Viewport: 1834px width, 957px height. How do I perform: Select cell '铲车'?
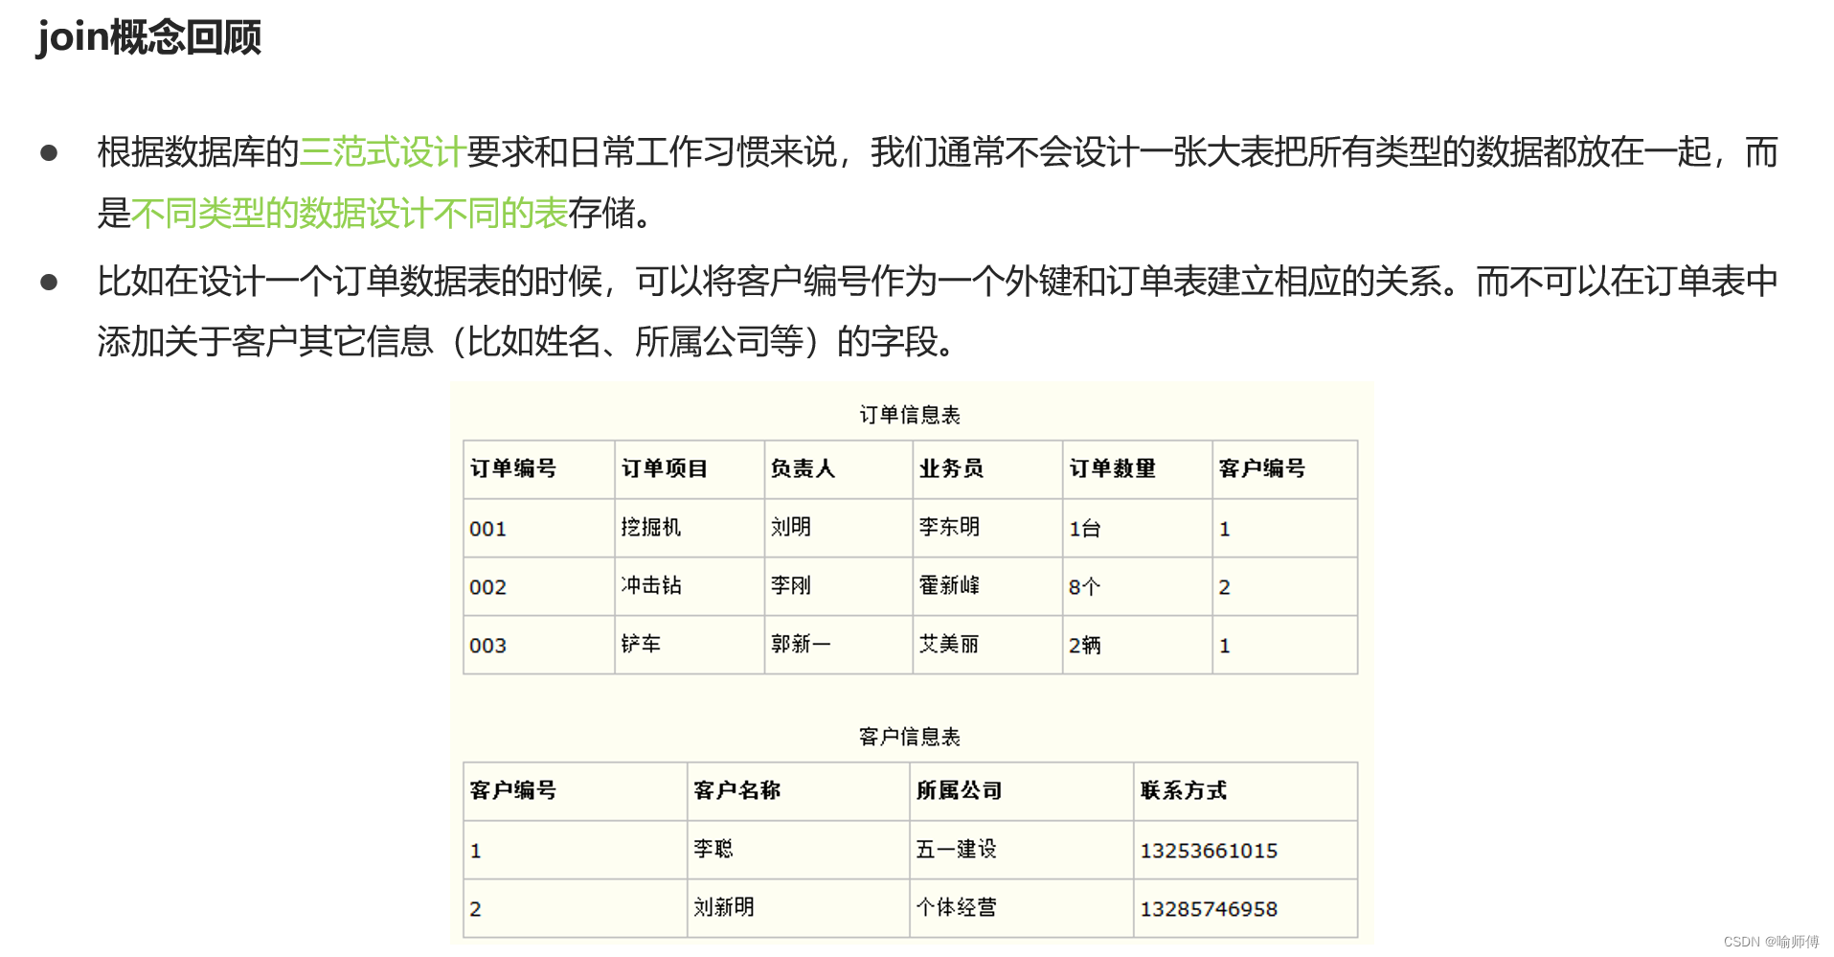tap(689, 646)
